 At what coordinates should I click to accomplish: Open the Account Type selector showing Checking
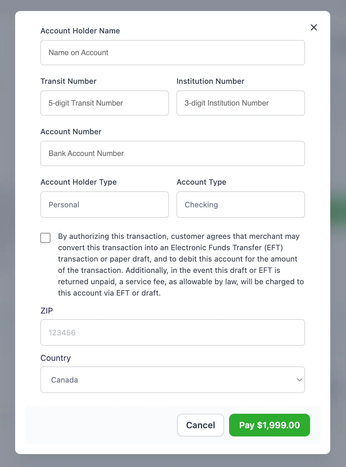pos(240,205)
